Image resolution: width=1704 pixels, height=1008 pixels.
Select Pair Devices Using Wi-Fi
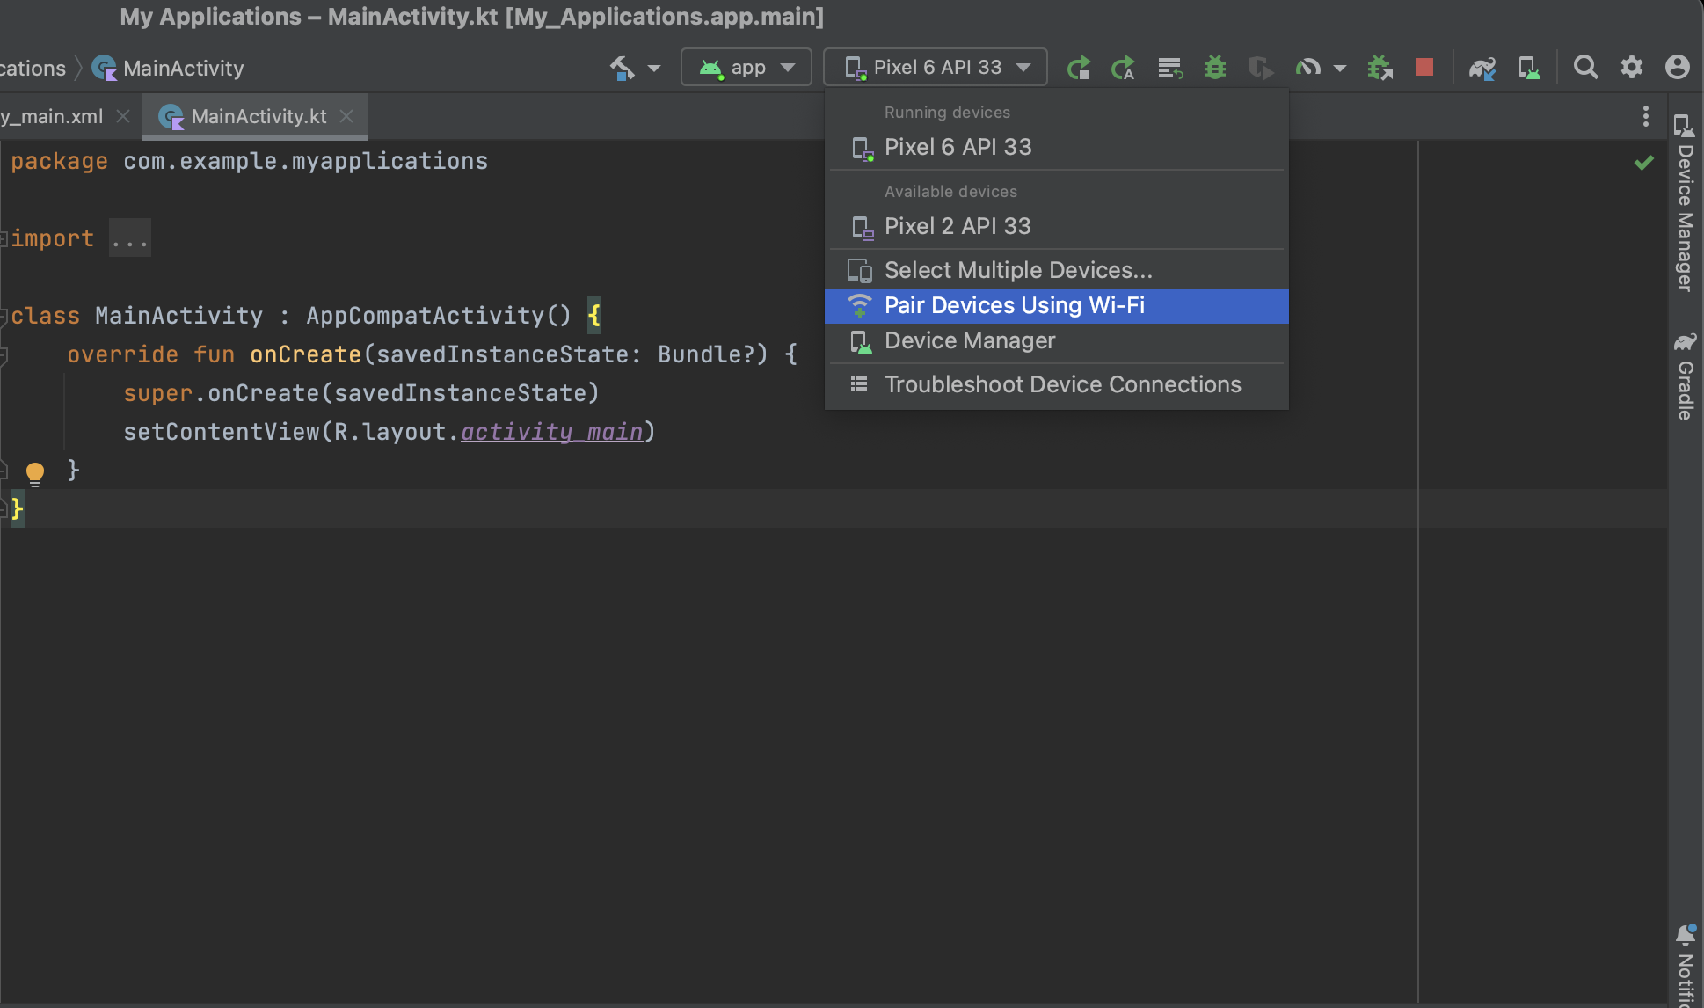click(1014, 305)
